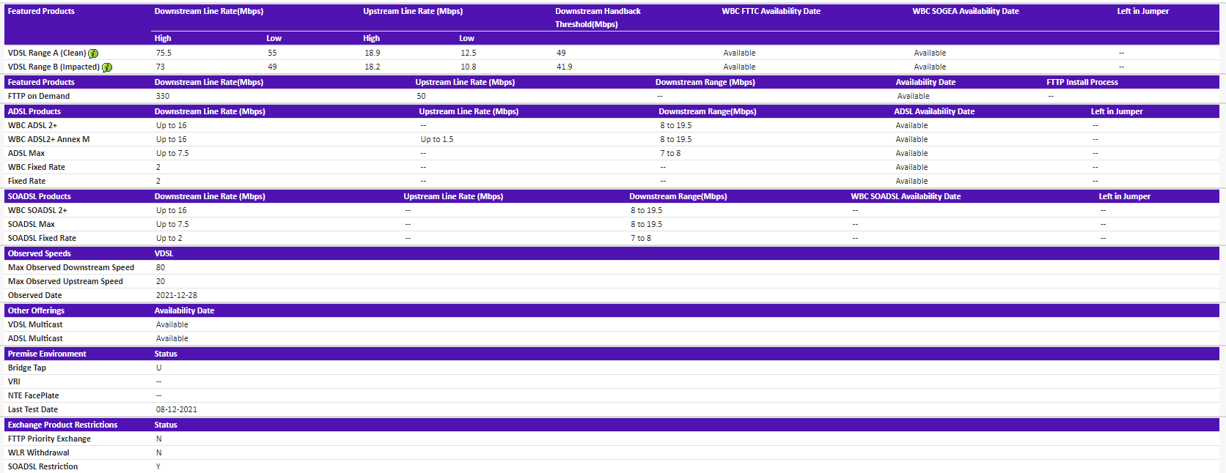1226x473 pixels.
Task: Click the 'FTTP Install Process' column header
Action: [1082, 82]
